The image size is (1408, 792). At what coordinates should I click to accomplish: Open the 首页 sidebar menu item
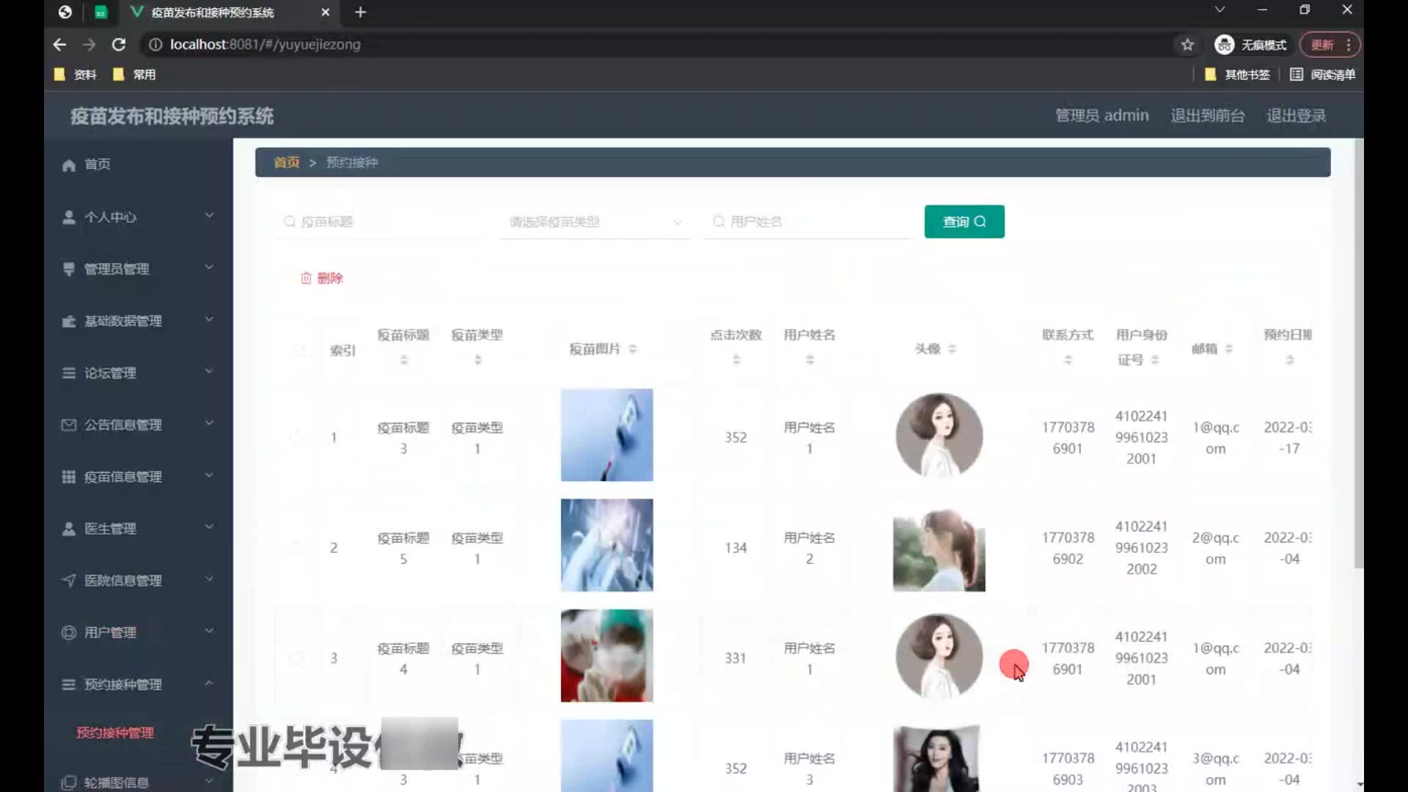click(x=138, y=165)
